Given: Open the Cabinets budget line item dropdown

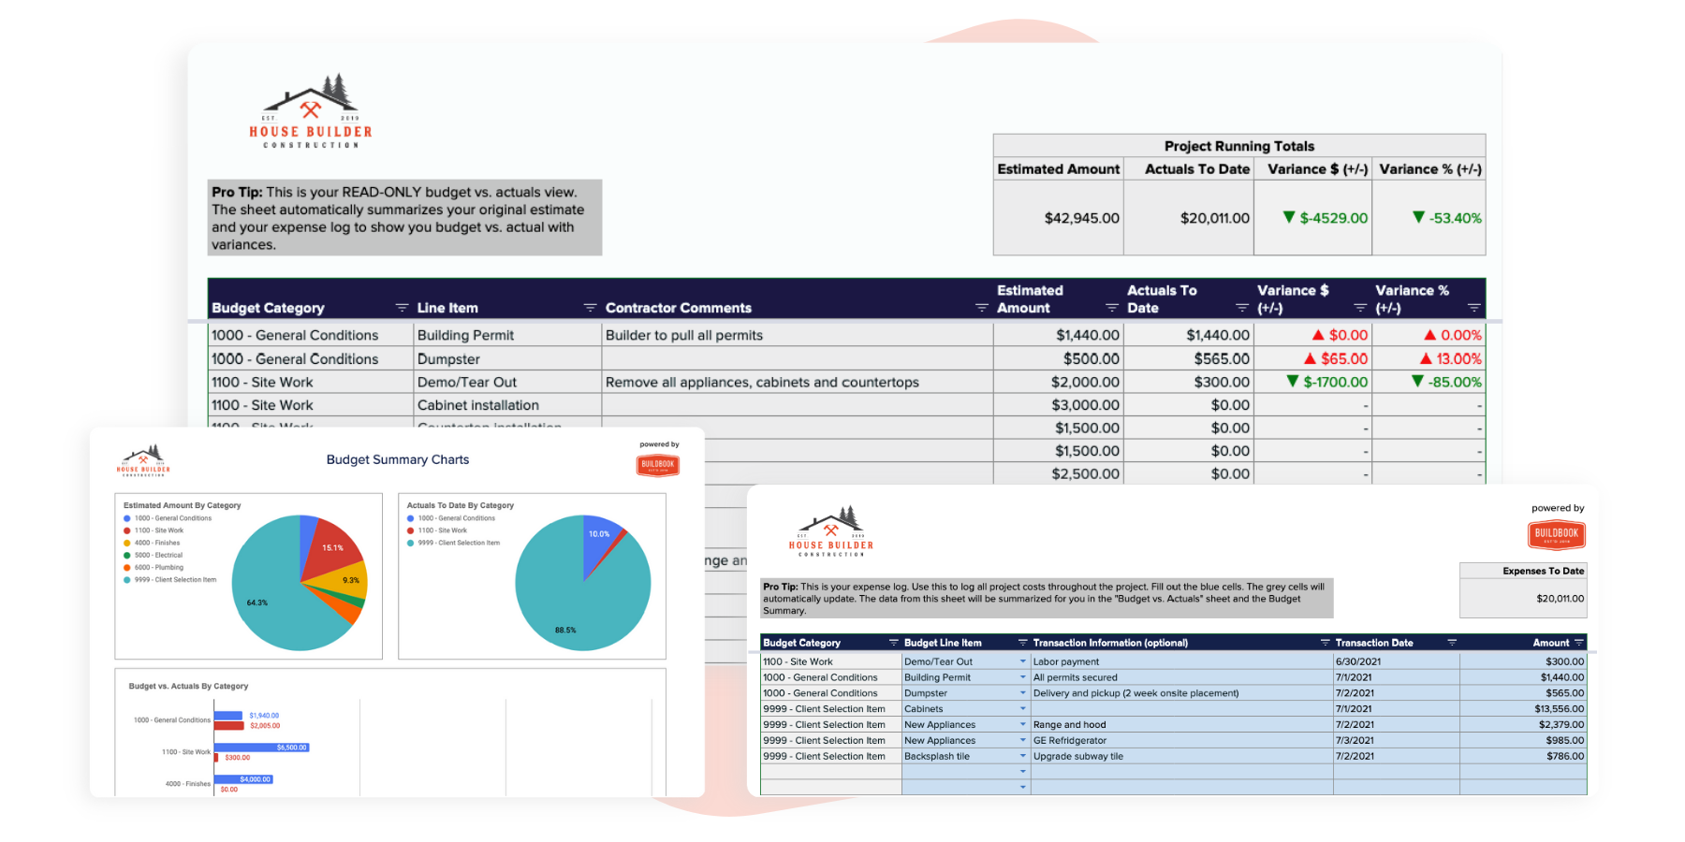Looking at the screenshot, I should (x=1022, y=708).
